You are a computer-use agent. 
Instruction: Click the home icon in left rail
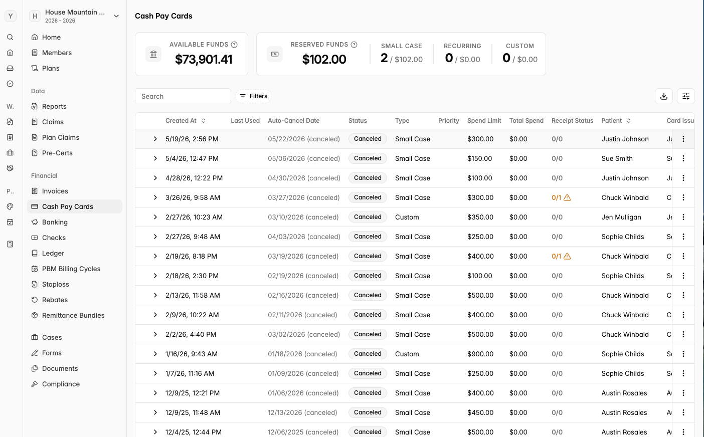pos(10,53)
